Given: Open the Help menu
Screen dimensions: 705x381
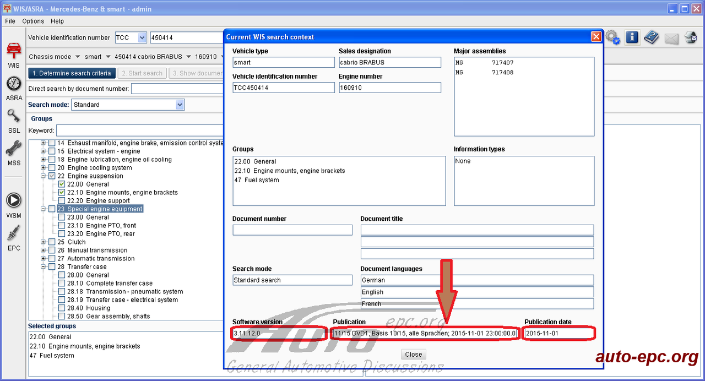Looking at the screenshot, I should click(57, 21).
